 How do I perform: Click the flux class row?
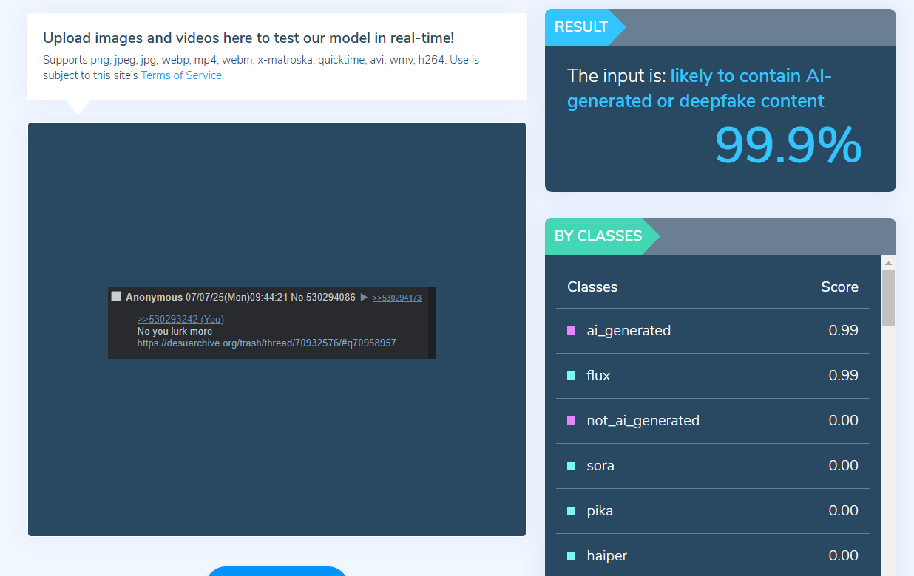click(713, 376)
